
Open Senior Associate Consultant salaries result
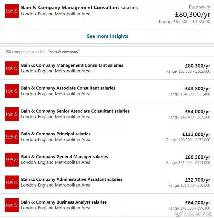75,111
